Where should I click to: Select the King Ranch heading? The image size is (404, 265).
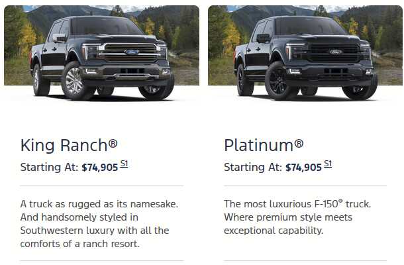coord(69,145)
